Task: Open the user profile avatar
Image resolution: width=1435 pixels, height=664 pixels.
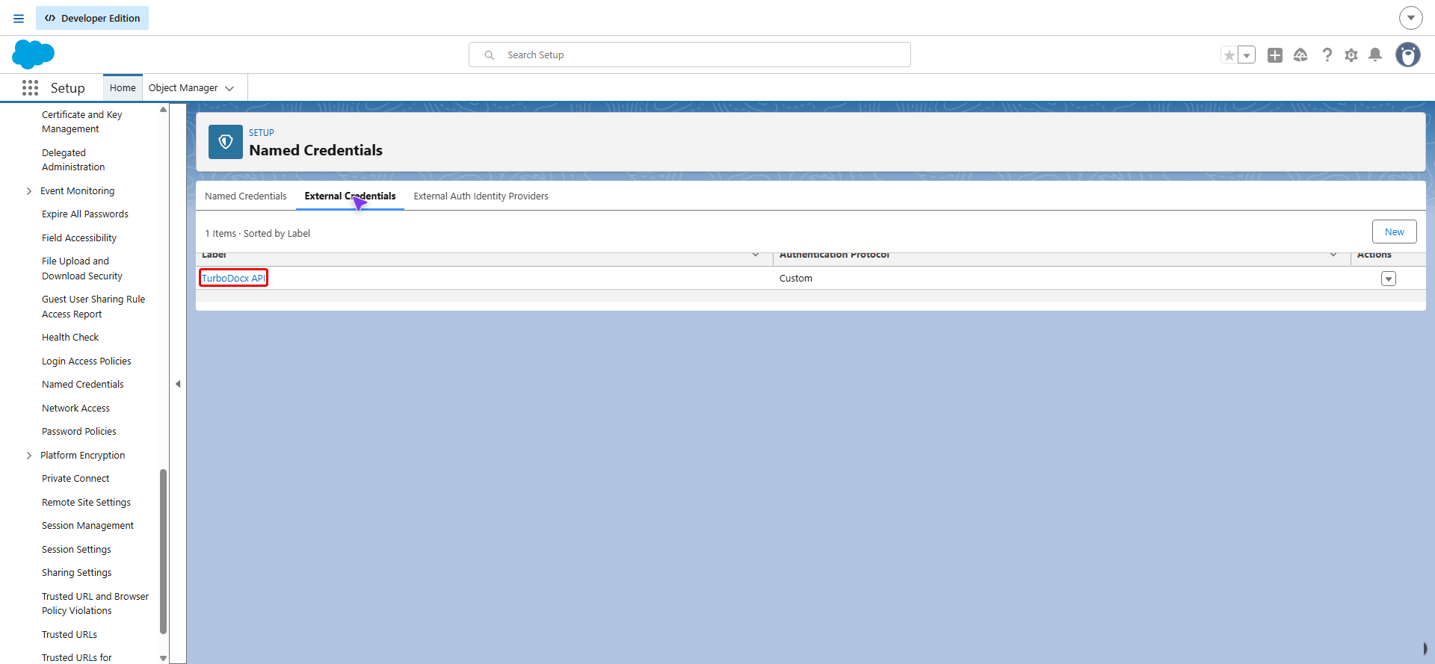Action: 1408,55
